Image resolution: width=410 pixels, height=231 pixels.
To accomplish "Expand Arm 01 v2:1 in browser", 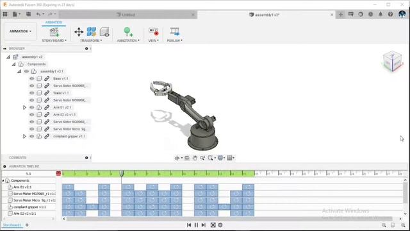I will (24, 107).
